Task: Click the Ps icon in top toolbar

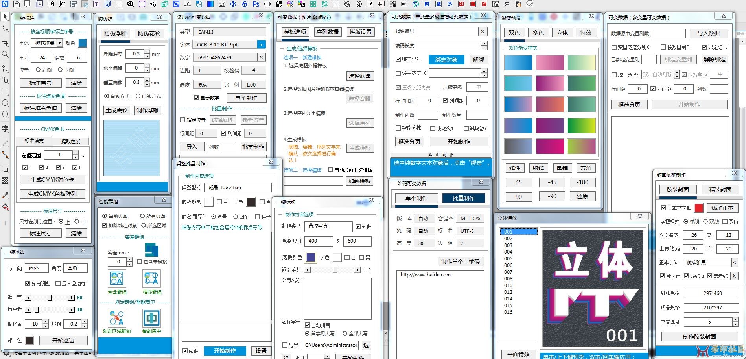Action: [256, 4]
